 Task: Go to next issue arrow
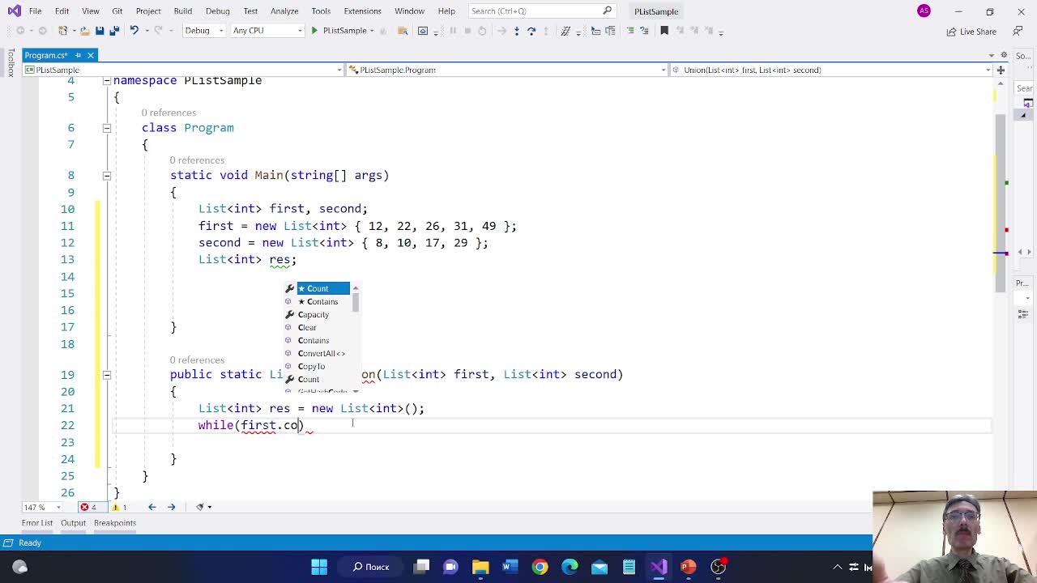click(x=171, y=507)
